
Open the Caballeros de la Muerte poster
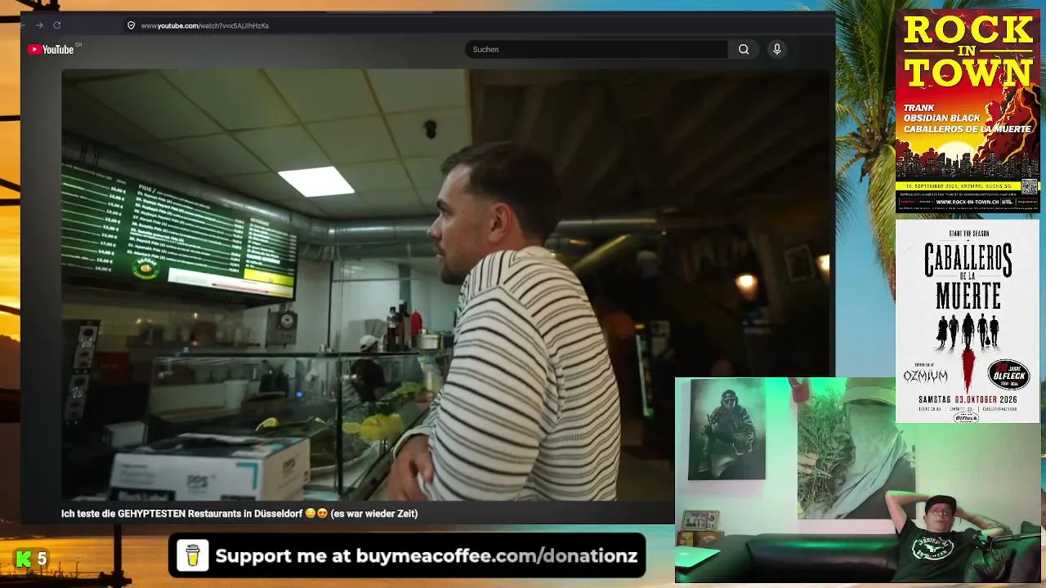(x=968, y=321)
